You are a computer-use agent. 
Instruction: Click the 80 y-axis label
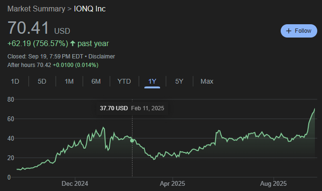point(10,100)
